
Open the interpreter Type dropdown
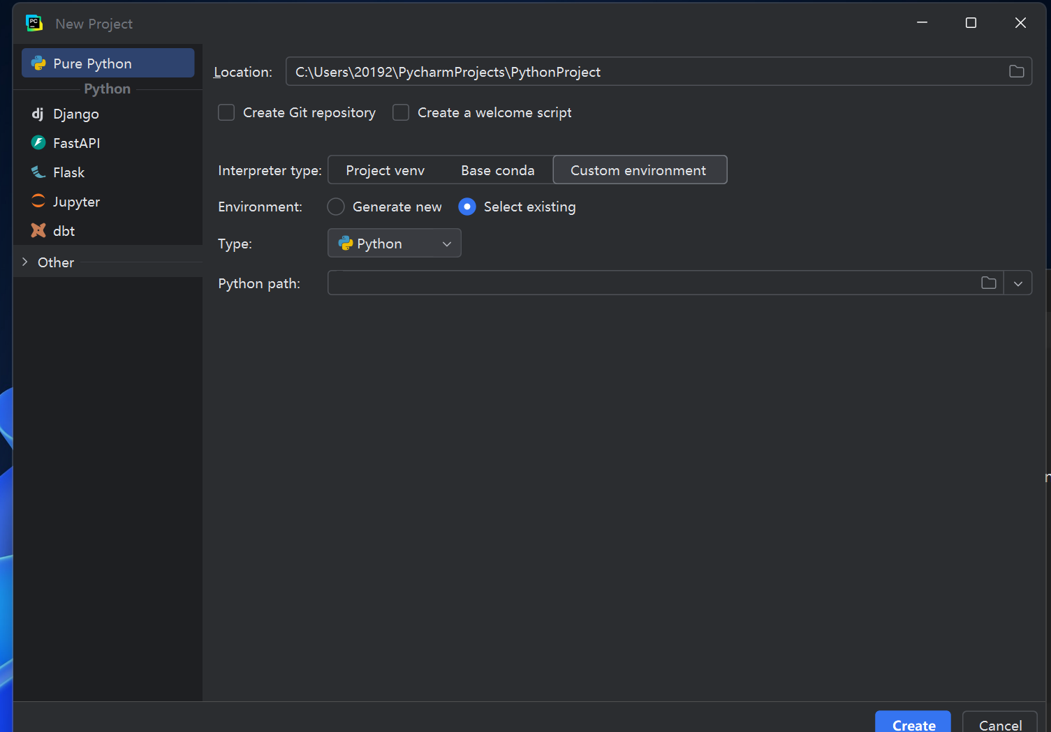(x=394, y=243)
